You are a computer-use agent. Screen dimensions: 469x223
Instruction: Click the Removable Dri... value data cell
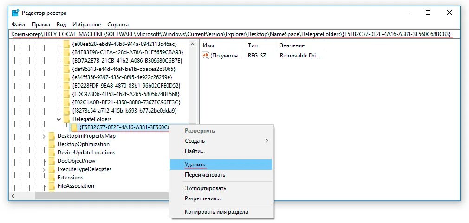(300, 56)
